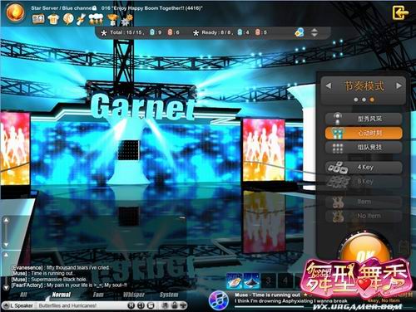Viewport: 416px width, 312px height.
Task: Click the Ready 8/8 status text
Action: point(216,32)
